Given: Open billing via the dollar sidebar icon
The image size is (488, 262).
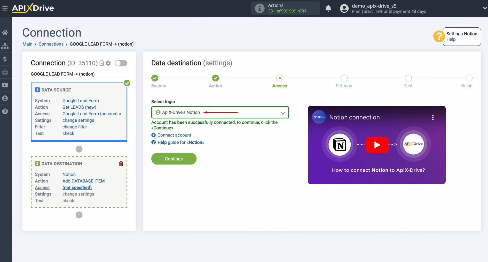Looking at the screenshot, I should [5, 59].
